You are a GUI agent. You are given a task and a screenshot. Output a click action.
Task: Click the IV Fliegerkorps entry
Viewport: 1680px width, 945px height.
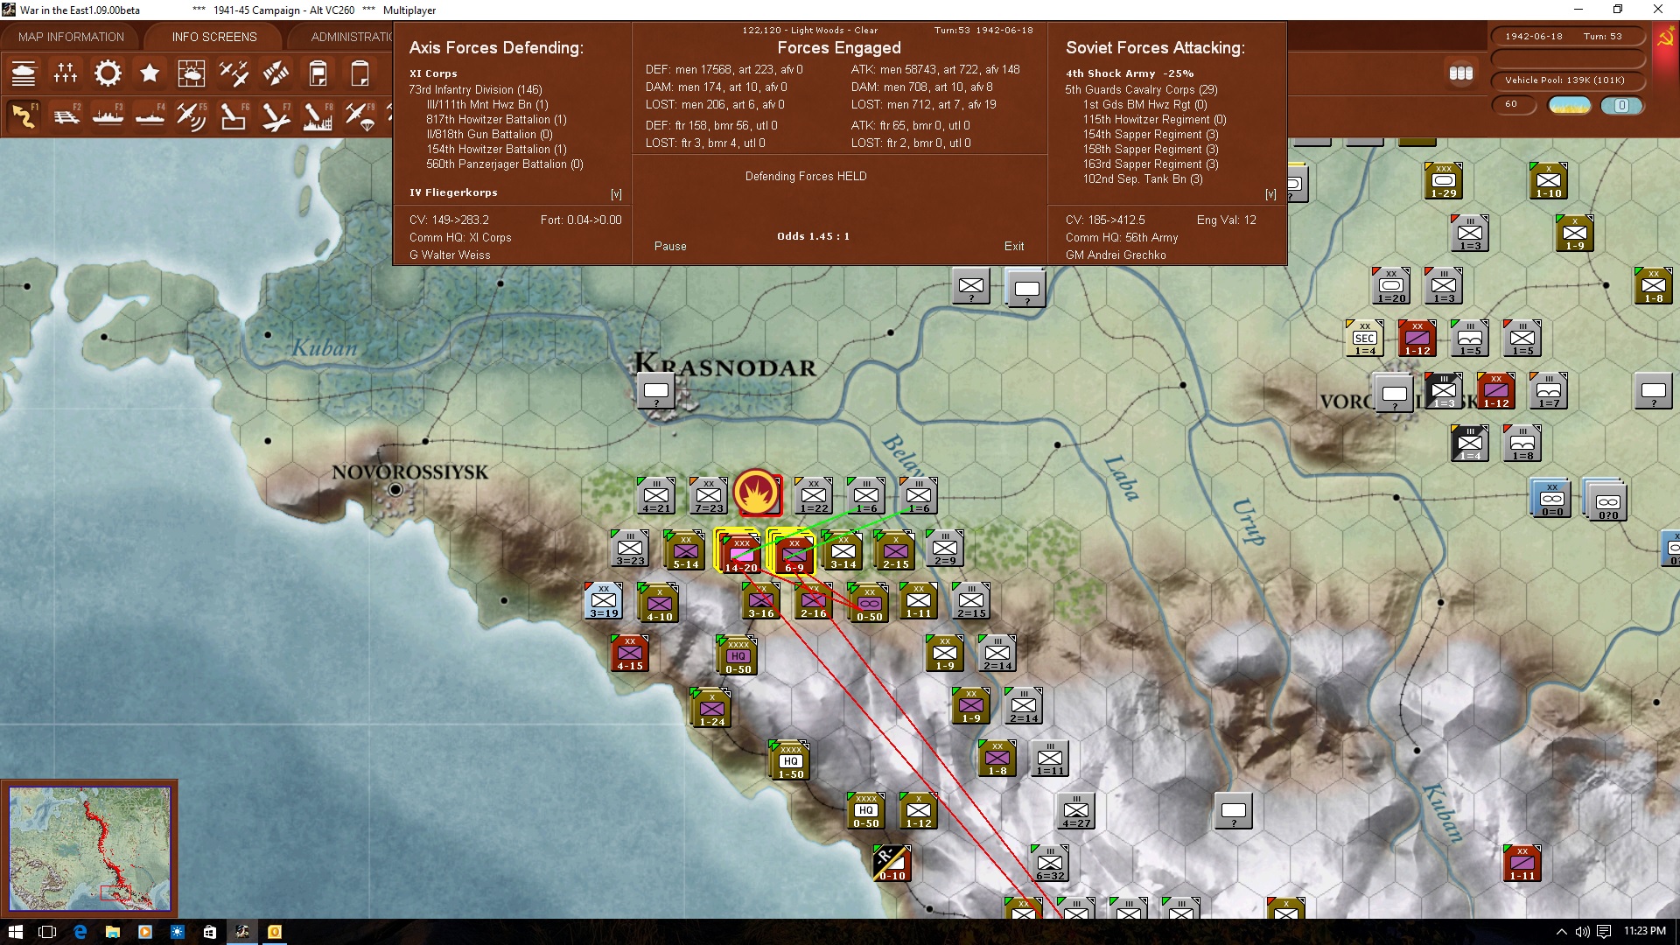453,192
